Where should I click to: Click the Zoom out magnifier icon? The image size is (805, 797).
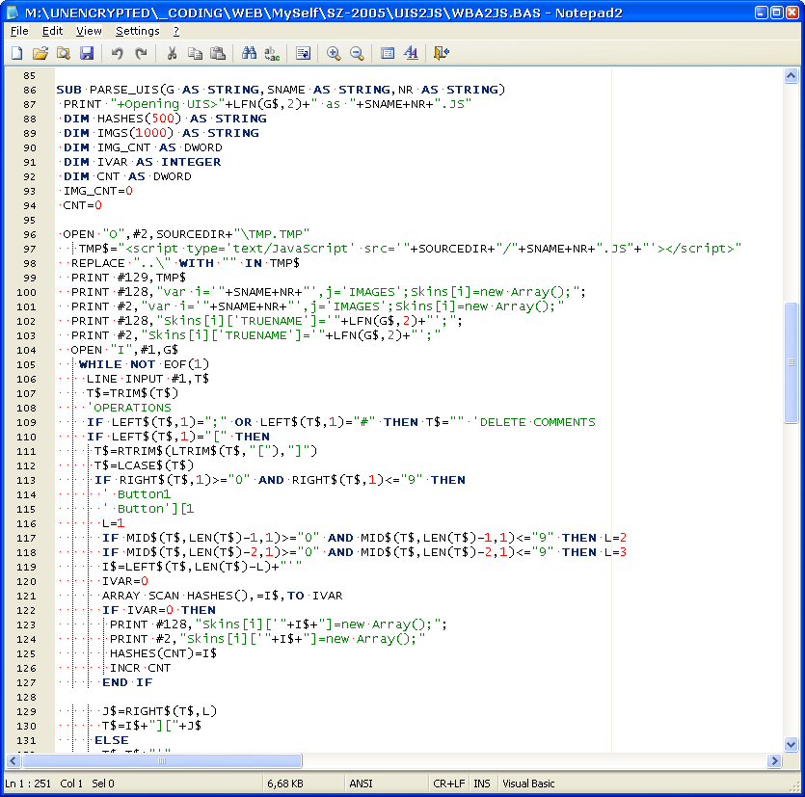pos(357,53)
